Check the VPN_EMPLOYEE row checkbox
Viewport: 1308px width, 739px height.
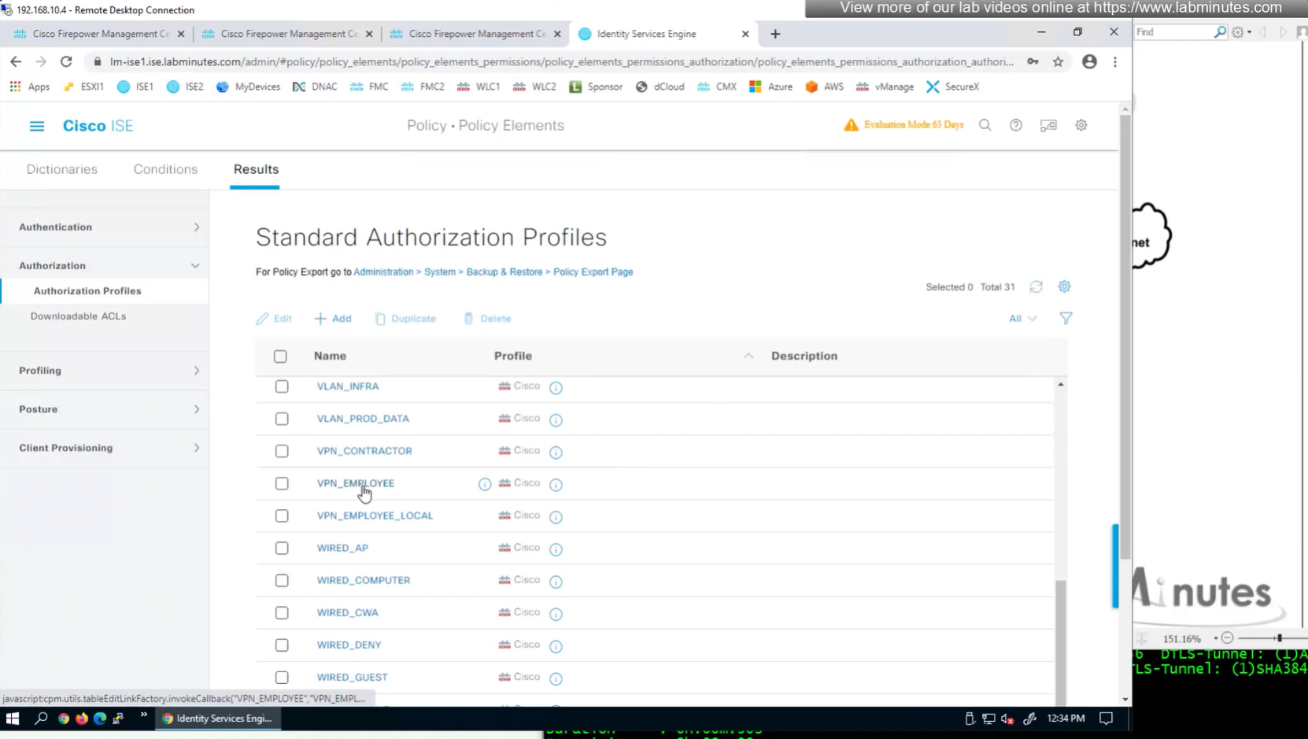click(282, 484)
